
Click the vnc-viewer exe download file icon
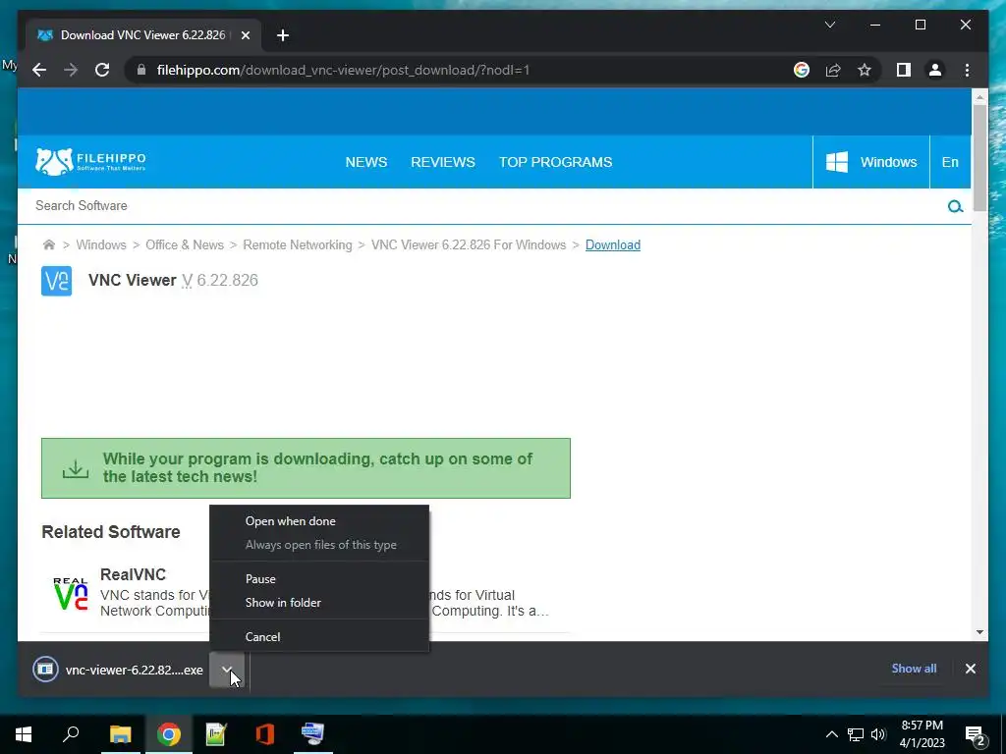pos(45,670)
